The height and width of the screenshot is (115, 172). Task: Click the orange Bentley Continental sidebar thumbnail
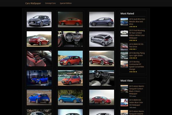124,64
